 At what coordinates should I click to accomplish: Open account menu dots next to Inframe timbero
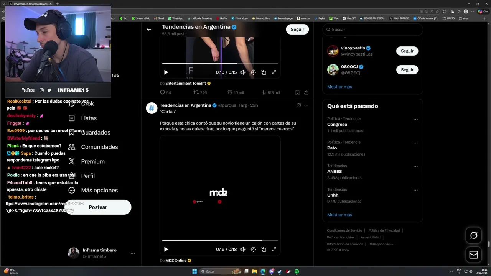[133, 253]
